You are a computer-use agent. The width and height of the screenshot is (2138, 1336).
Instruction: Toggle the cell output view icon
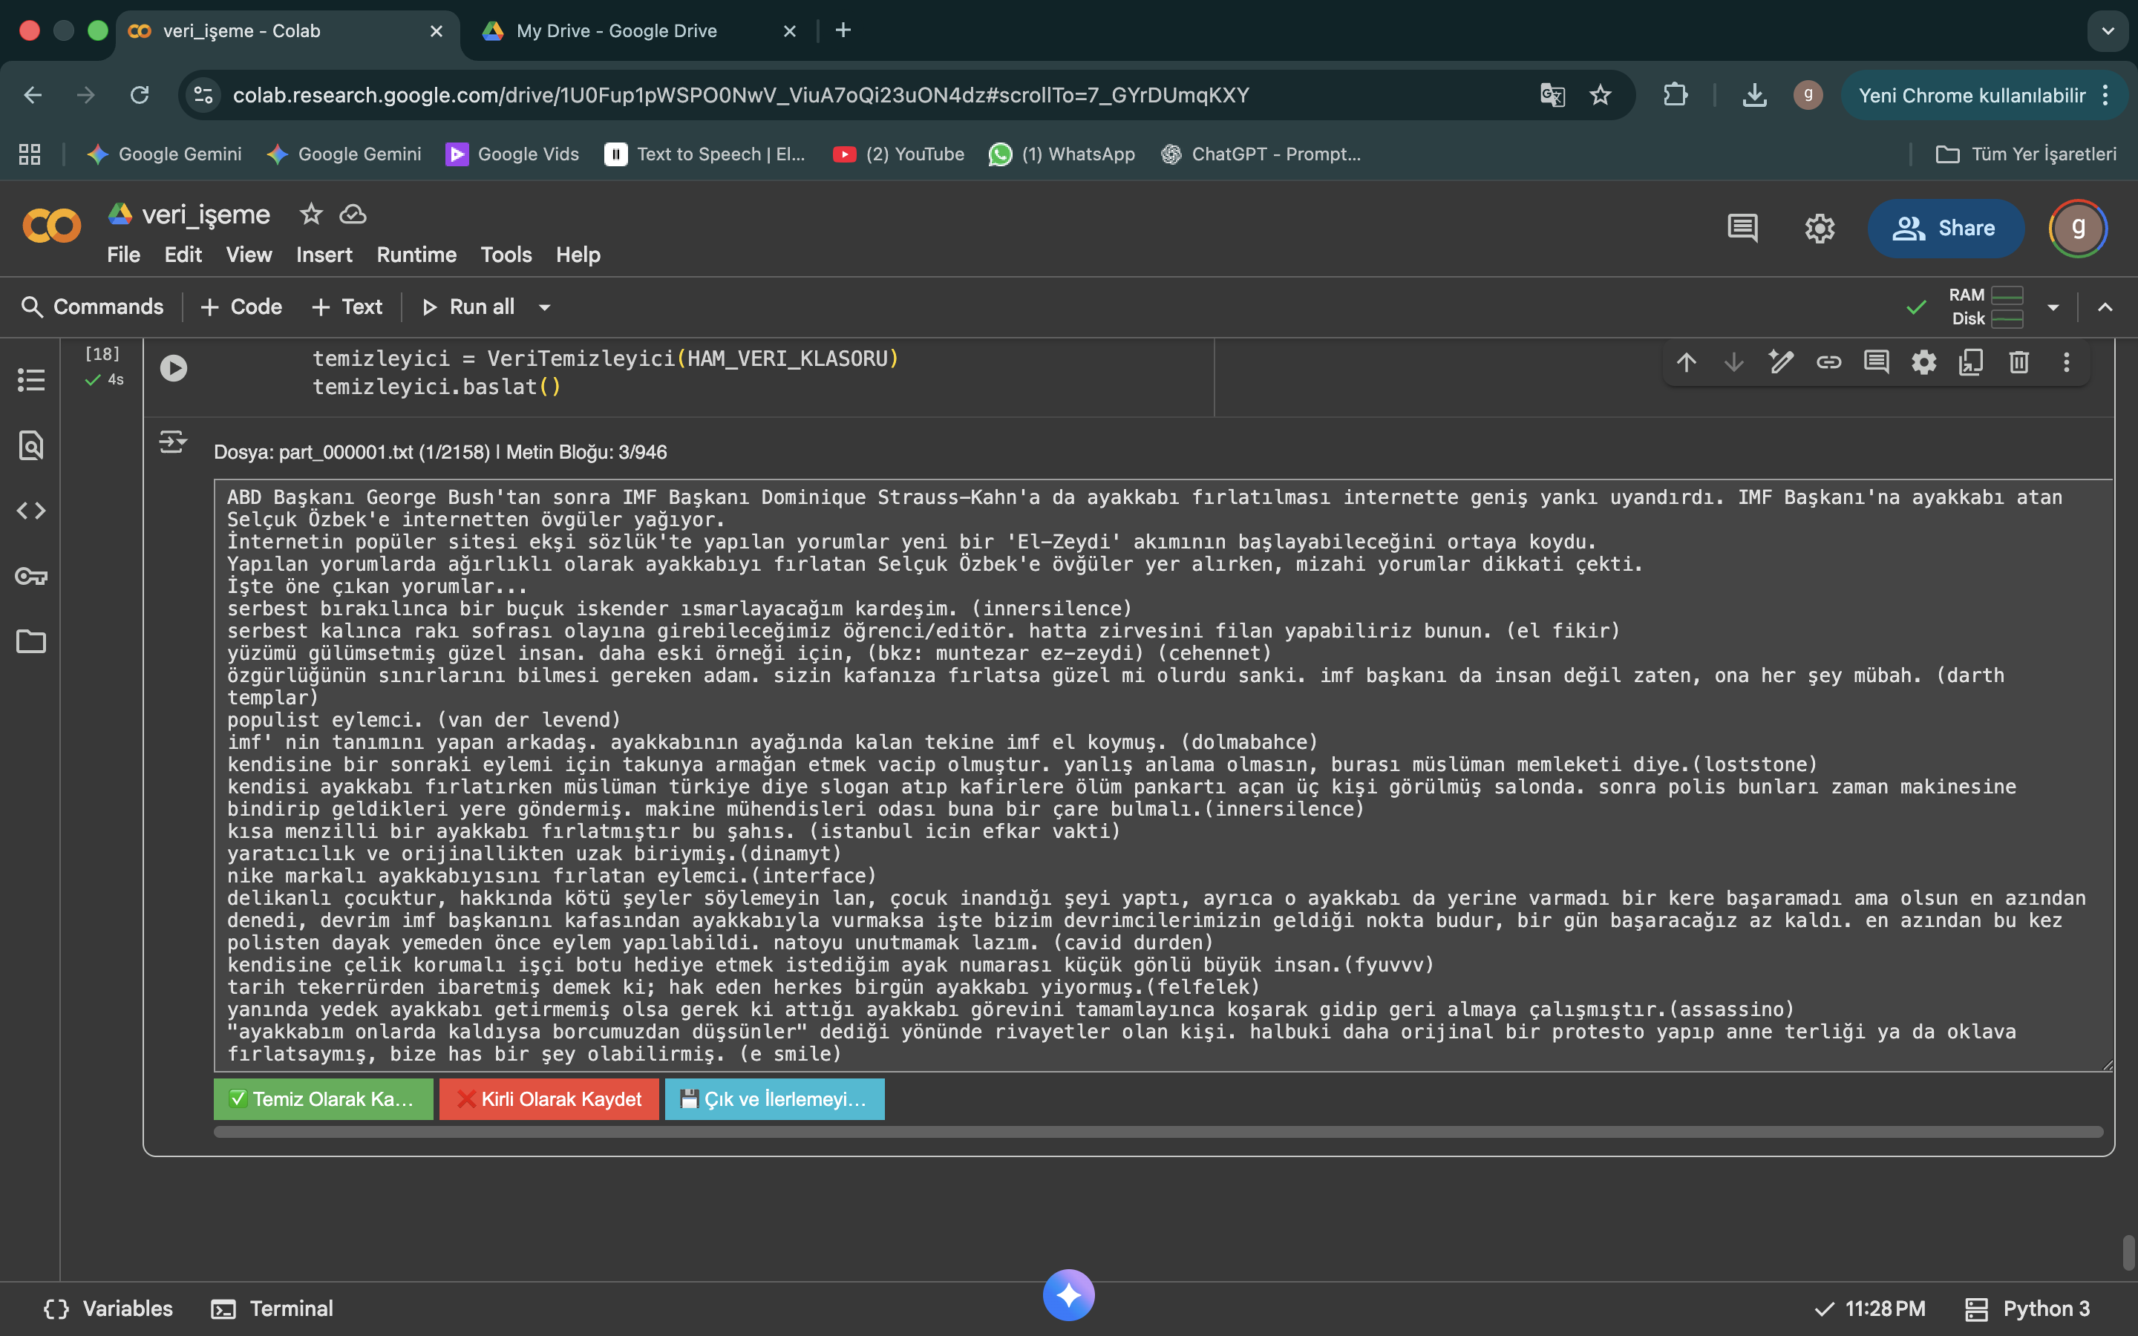(x=173, y=442)
